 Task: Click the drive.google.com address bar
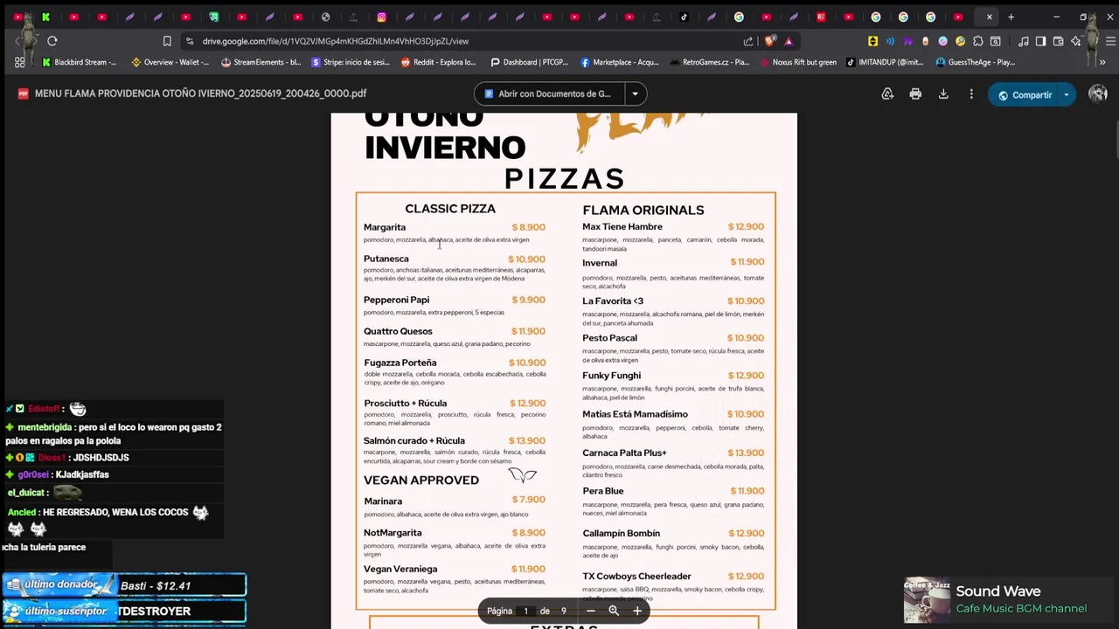point(463,41)
